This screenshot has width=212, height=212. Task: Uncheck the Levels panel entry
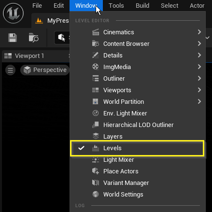(x=138, y=148)
